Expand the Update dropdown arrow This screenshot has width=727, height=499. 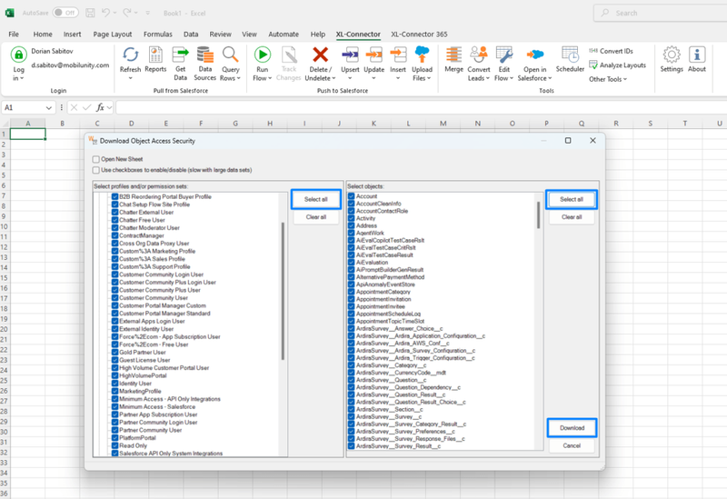(x=373, y=78)
